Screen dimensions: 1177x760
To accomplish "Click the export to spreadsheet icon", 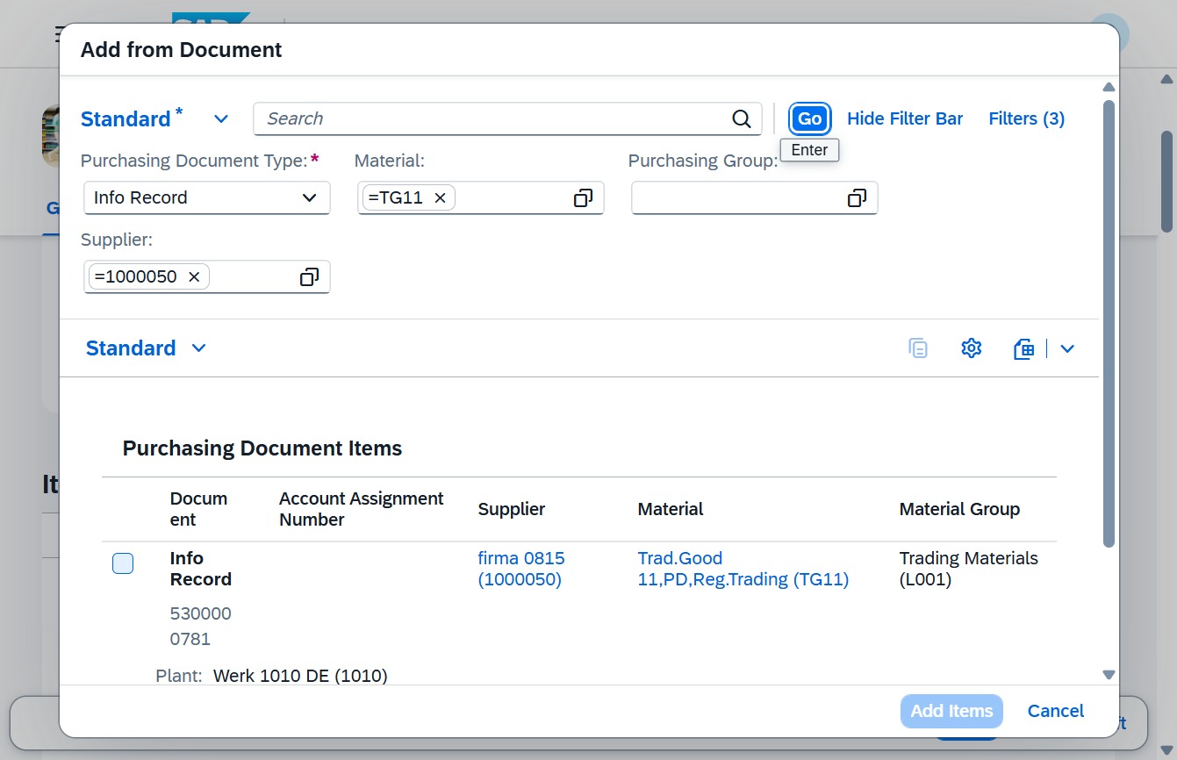I will coord(1023,348).
